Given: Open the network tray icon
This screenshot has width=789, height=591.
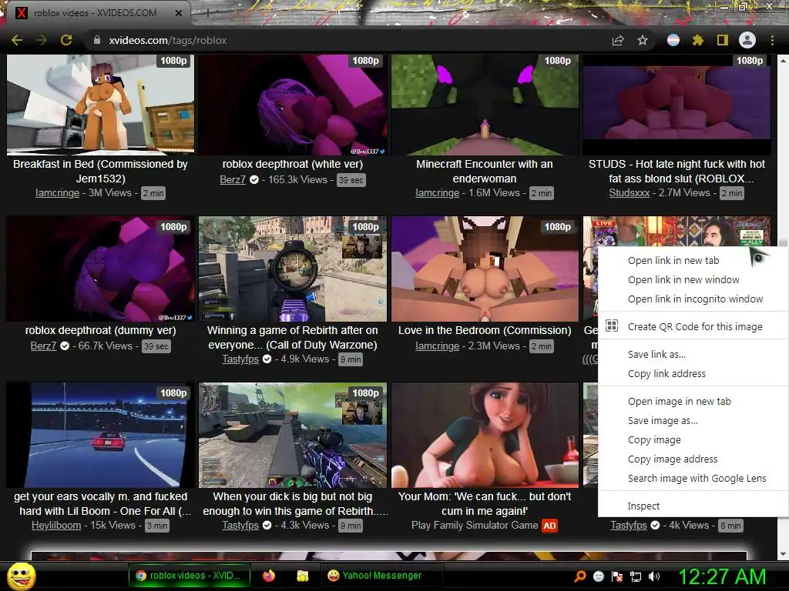Looking at the screenshot, I should click(636, 576).
